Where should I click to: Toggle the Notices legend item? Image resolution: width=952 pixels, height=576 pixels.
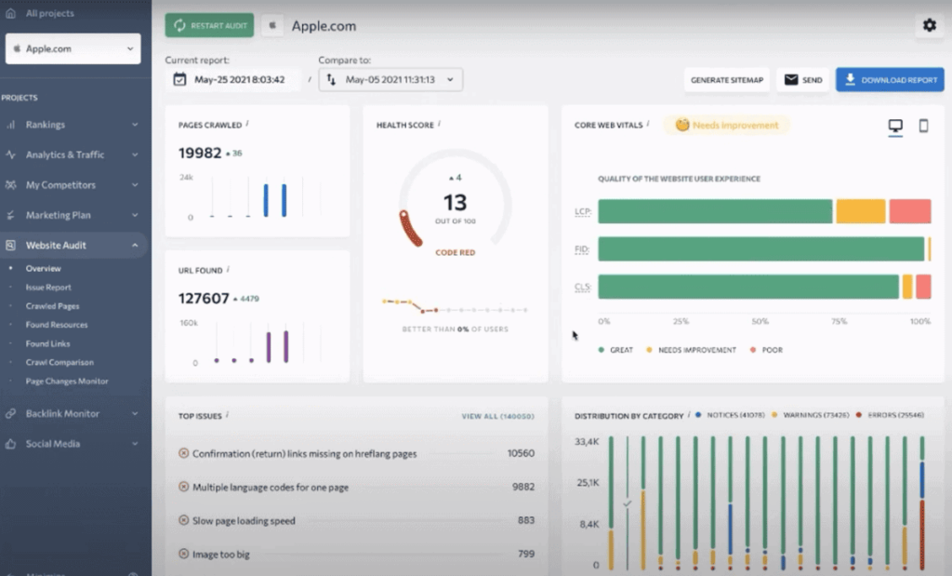[730, 415]
